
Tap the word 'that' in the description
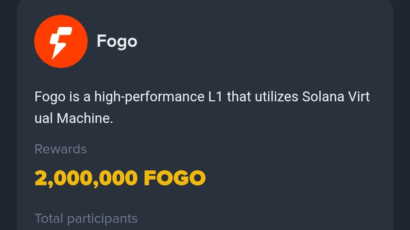239,97
